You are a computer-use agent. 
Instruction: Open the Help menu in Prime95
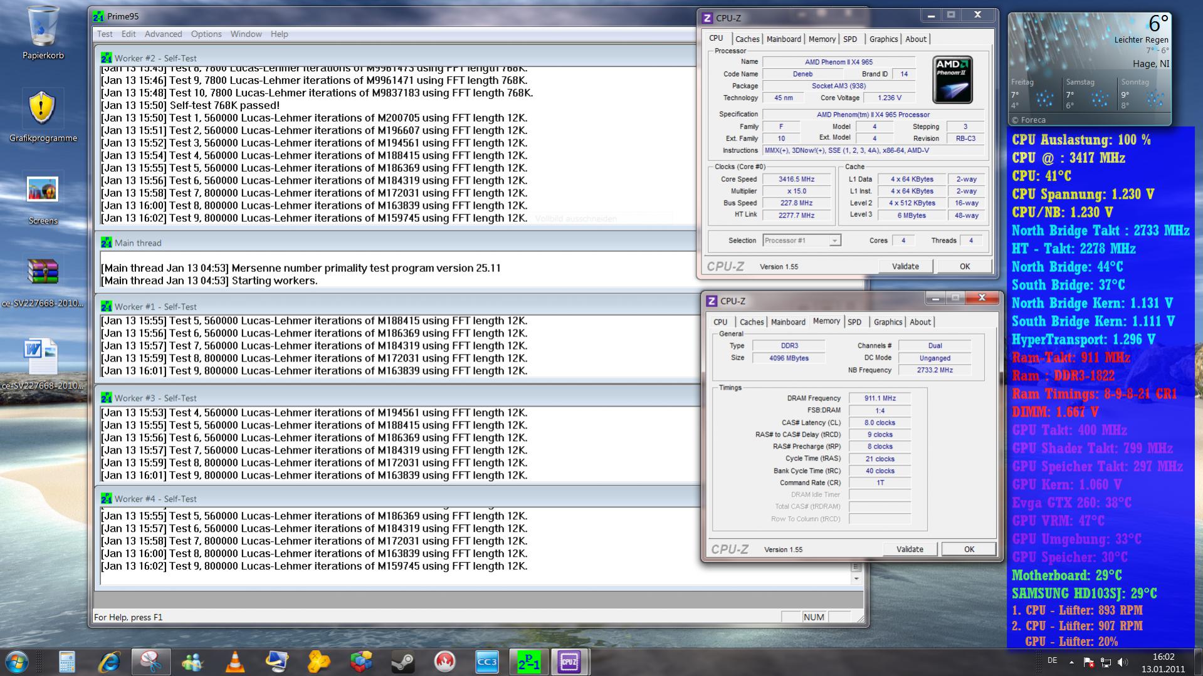(x=279, y=34)
